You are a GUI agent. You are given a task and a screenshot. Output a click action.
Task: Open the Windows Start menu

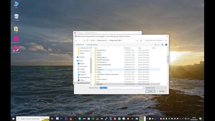tap(13, 119)
